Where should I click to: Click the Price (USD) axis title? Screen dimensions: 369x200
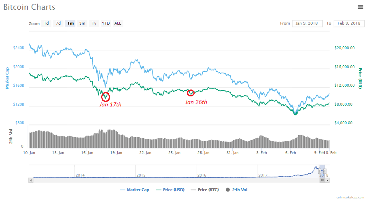coord(360,78)
